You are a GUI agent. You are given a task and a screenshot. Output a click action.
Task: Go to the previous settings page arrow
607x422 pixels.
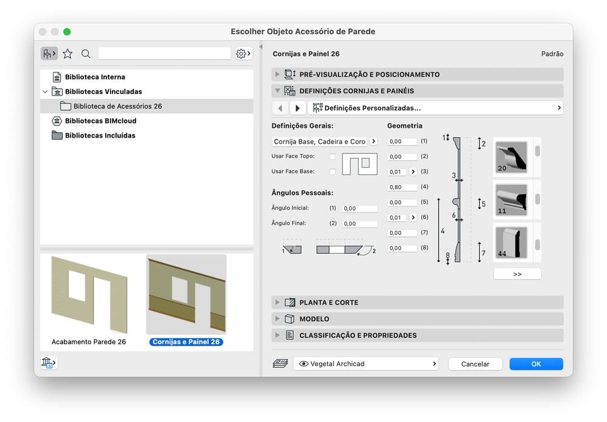point(280,108)
